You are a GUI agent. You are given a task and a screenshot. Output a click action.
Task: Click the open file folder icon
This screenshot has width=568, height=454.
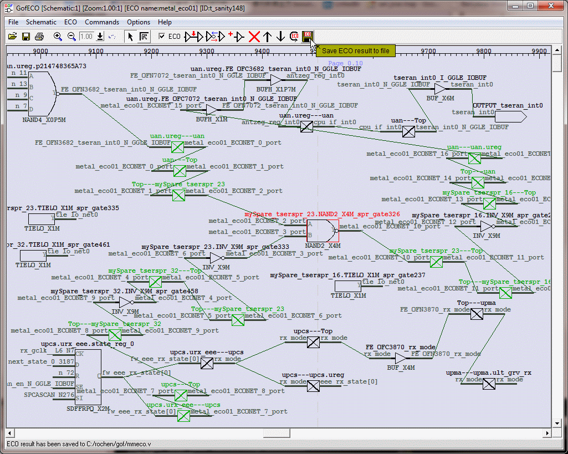[12, 37]
